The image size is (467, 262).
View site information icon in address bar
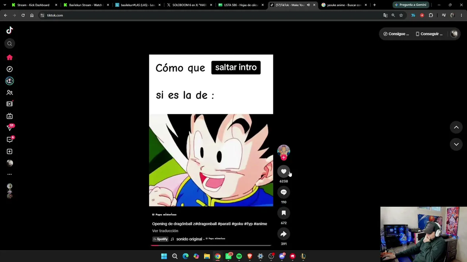tap(42, 15)
